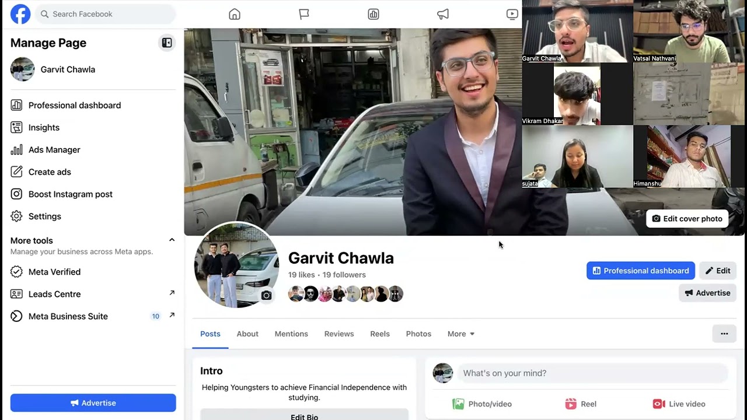Click the Meta Business Suite icon
The width and height of the screenshot is (747, 420).
pos(17,316)
